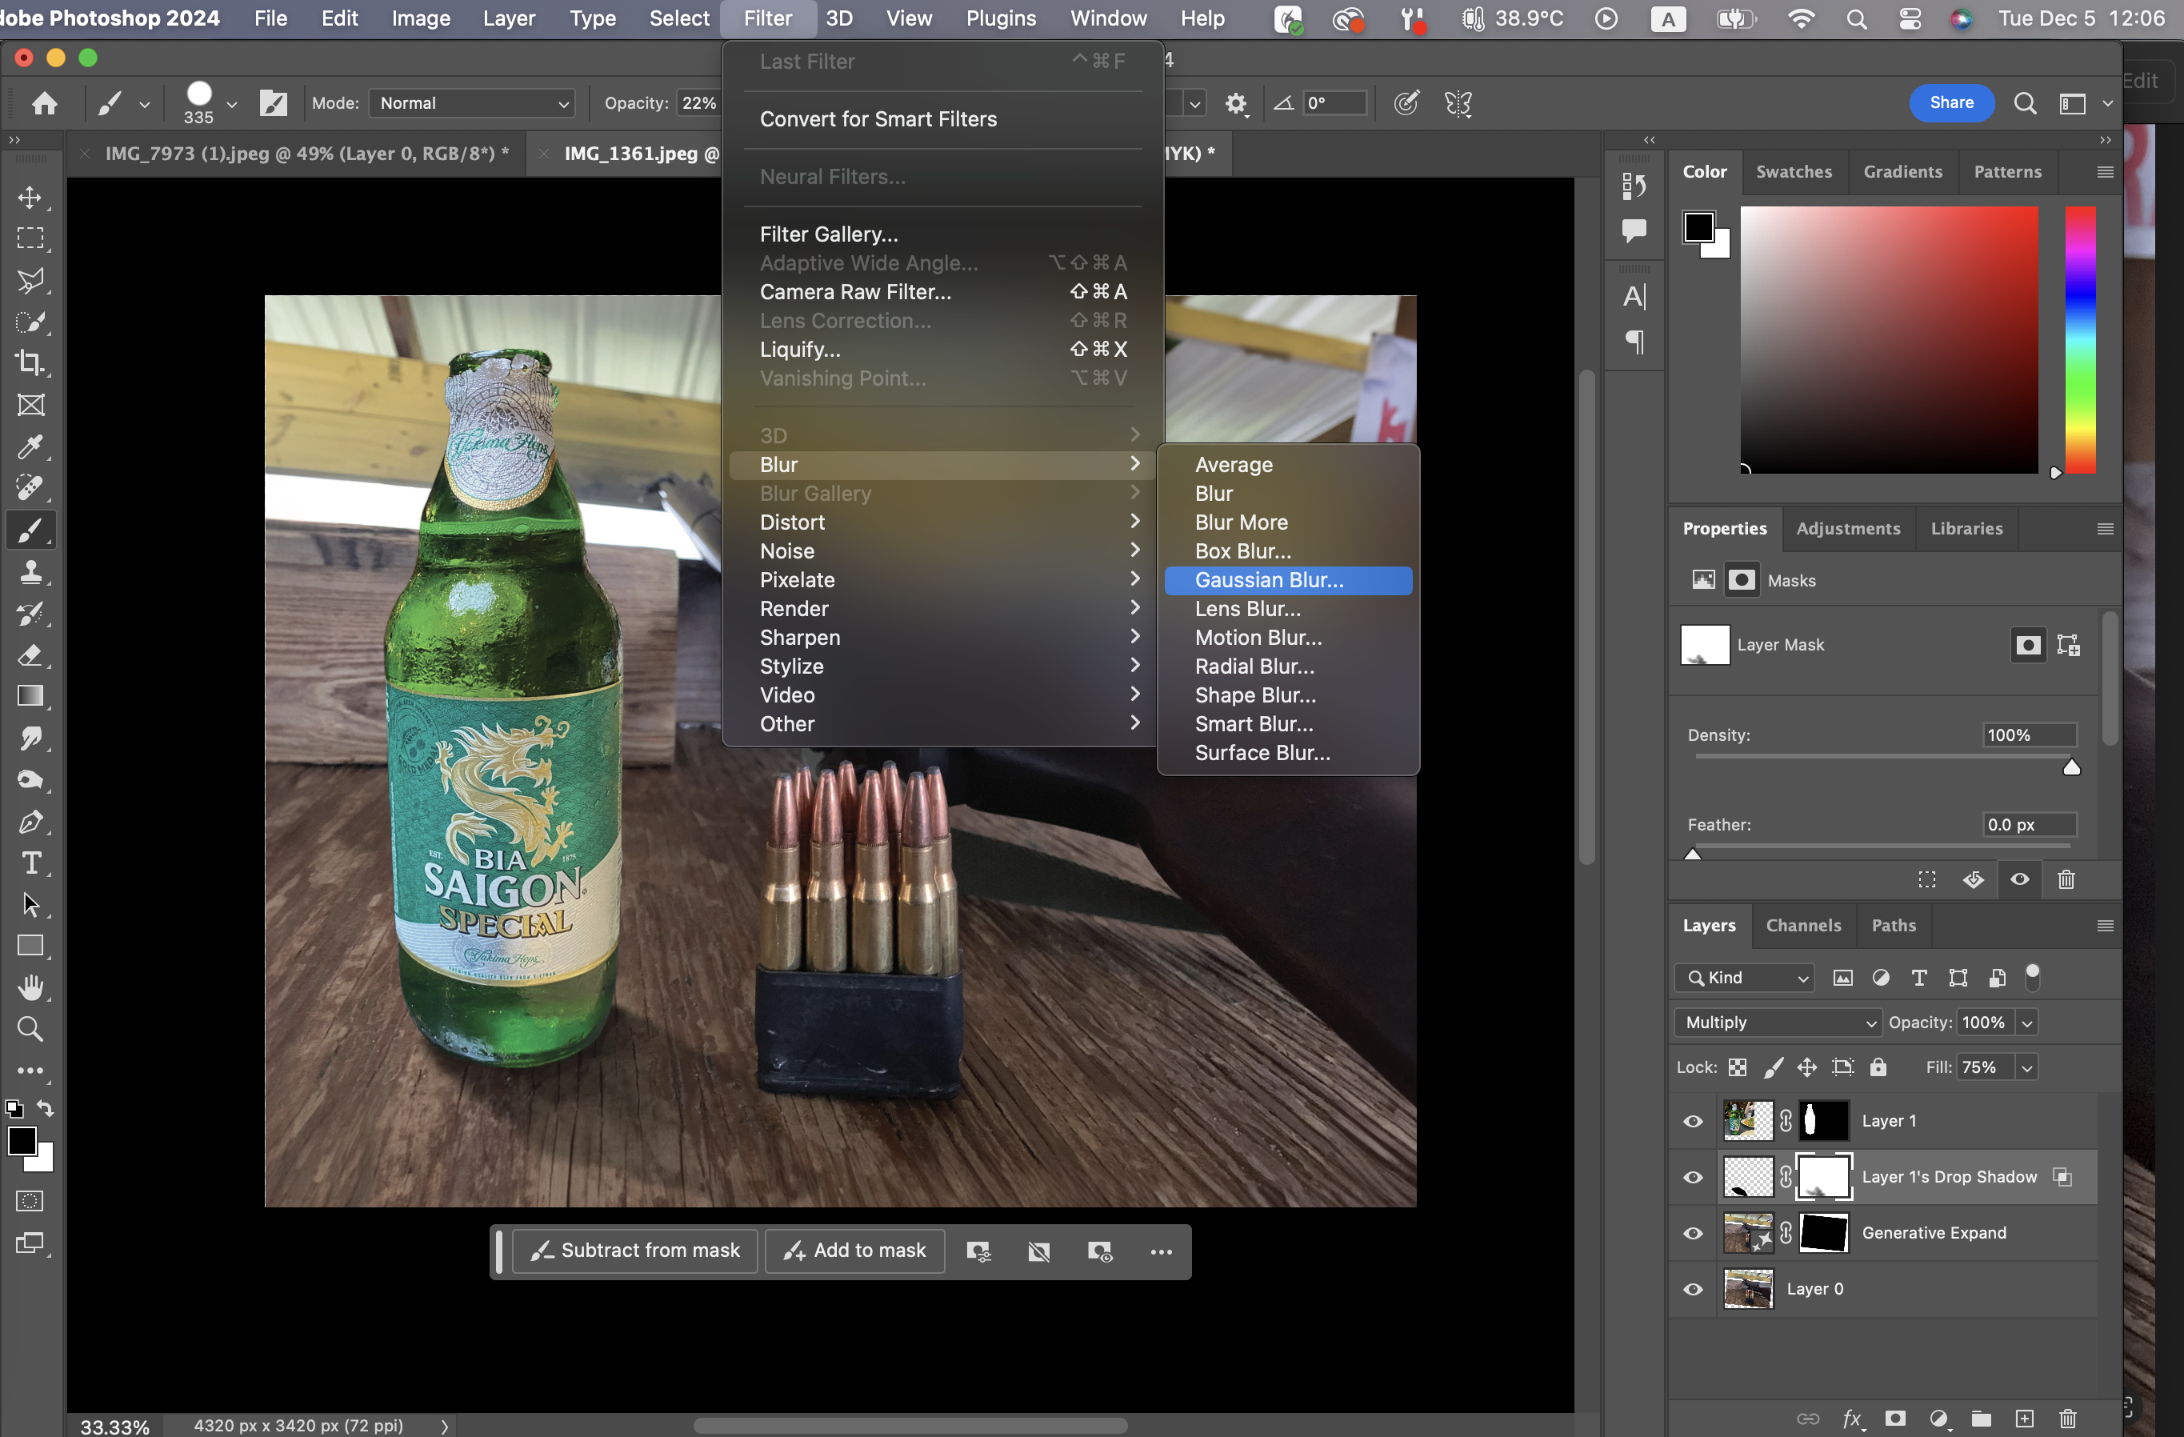Click the delete mask trash icon
Viewport: 2184px width, 1437px height.
pyautogui.click(x=2066, y=879)
